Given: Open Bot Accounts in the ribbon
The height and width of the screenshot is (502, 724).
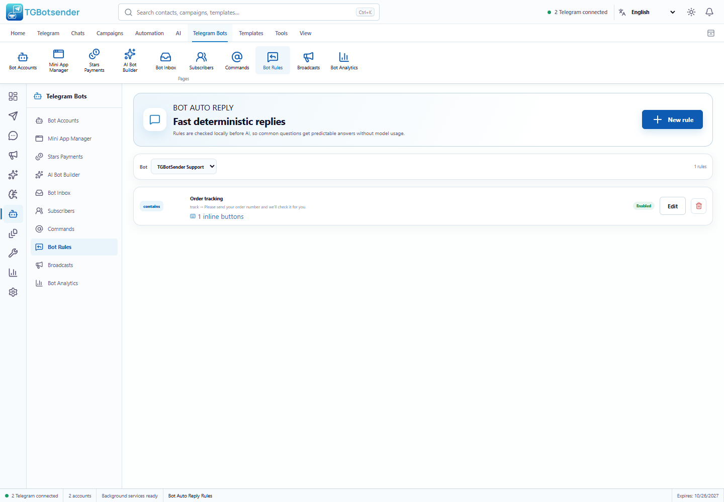Looking at the screenshot, I should [23, 60].
